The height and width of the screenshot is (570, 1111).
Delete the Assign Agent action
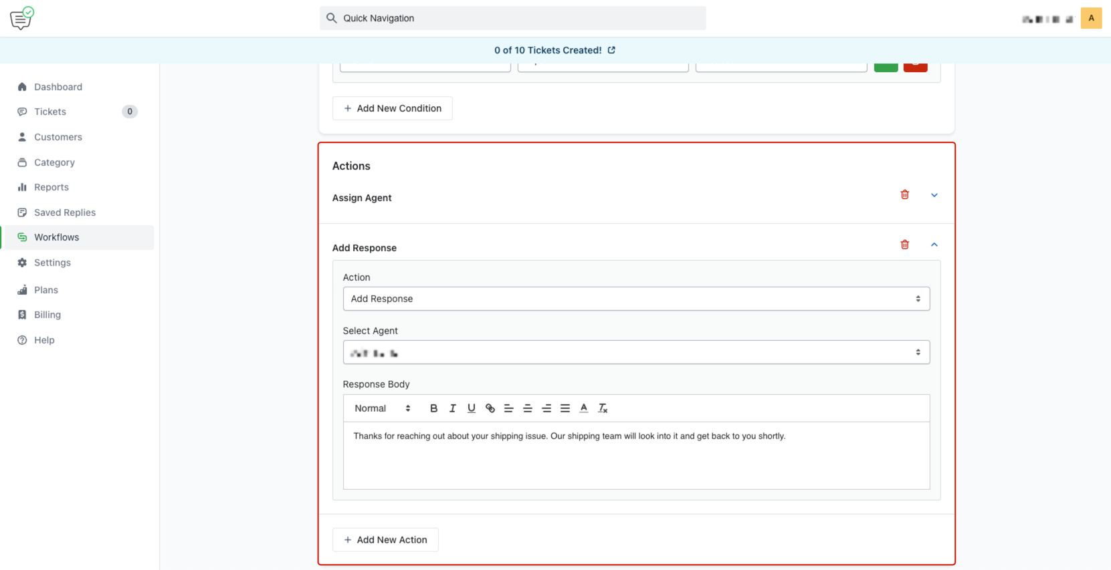click(904, 194)
